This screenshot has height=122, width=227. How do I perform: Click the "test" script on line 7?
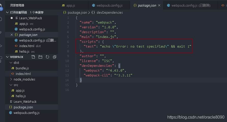[x=90, y=47]
